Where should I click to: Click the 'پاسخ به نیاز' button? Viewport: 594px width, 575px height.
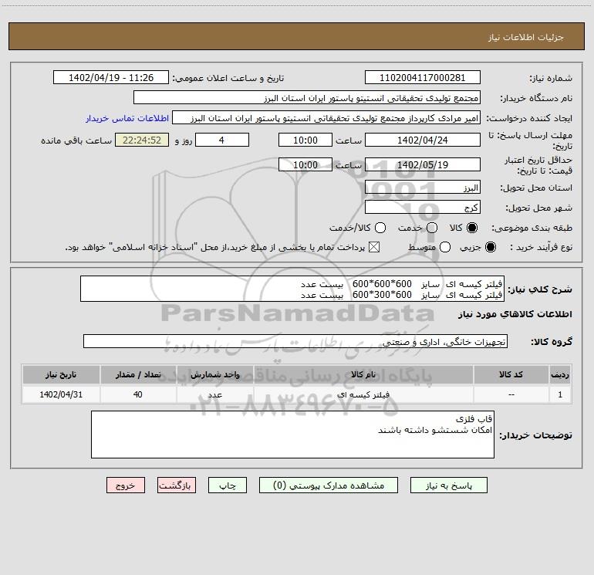[448, 485]
